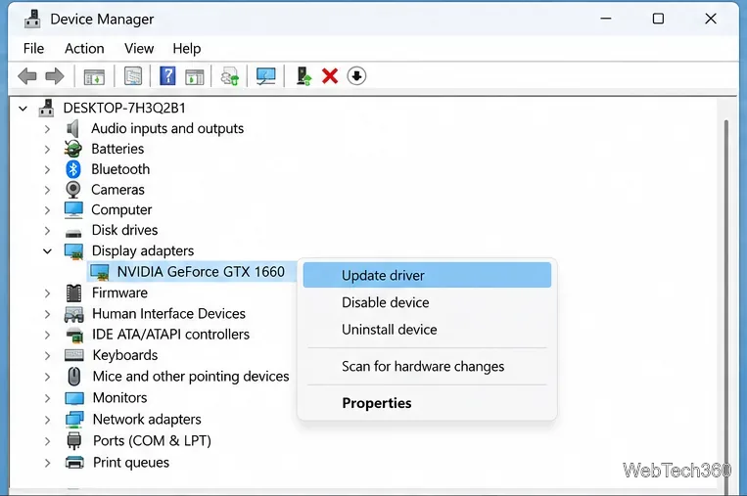Expand Audio inputs and outputs chevron
Viewport: 747px width, 496px height.
[x=47, y=128]
